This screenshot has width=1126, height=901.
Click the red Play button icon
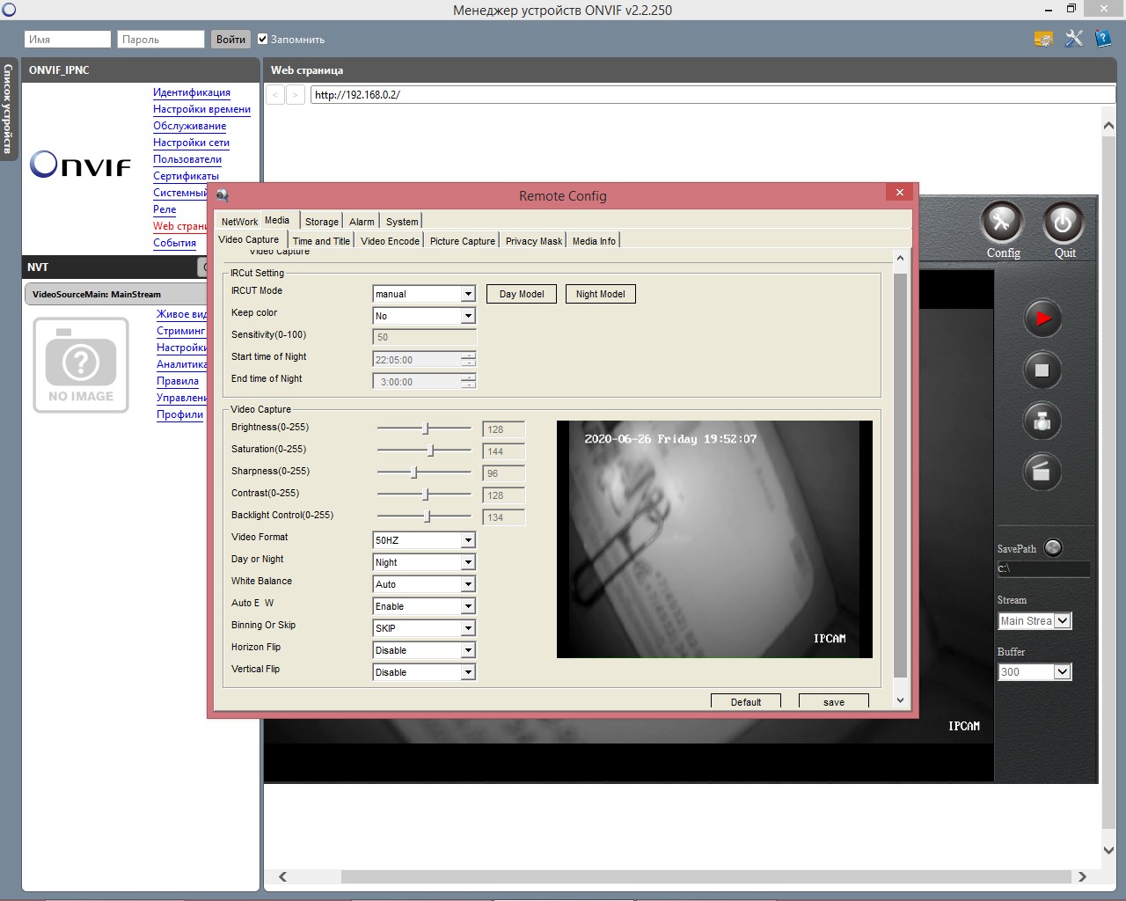1042,319
